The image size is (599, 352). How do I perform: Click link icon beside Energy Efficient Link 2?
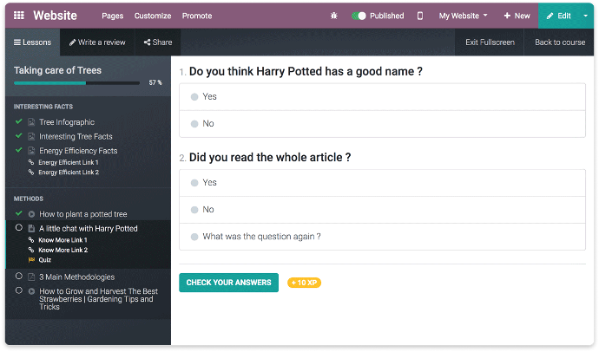pos(31,173)
